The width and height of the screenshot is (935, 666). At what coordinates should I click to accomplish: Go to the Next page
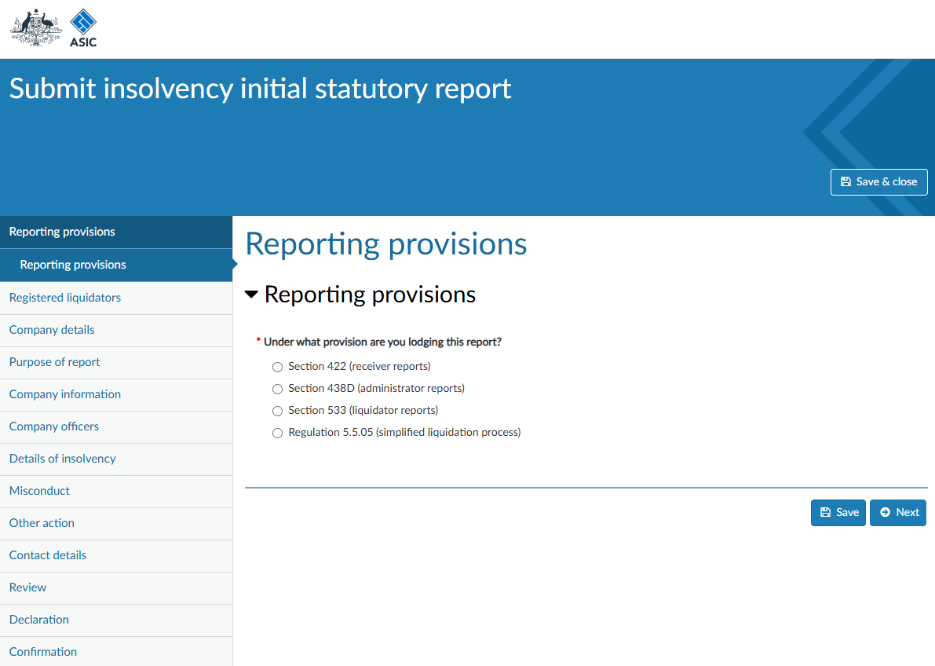click(897, 513)
